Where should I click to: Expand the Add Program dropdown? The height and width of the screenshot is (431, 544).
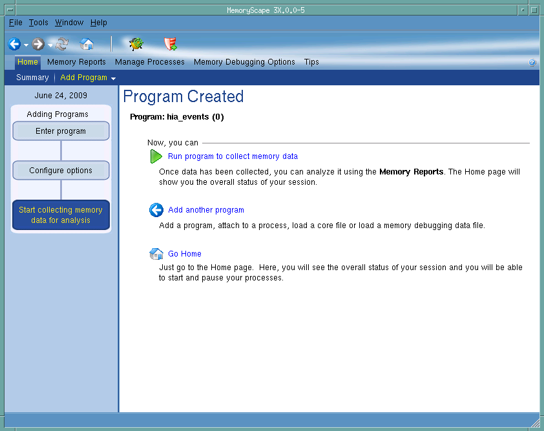click(x=113, y=78)
